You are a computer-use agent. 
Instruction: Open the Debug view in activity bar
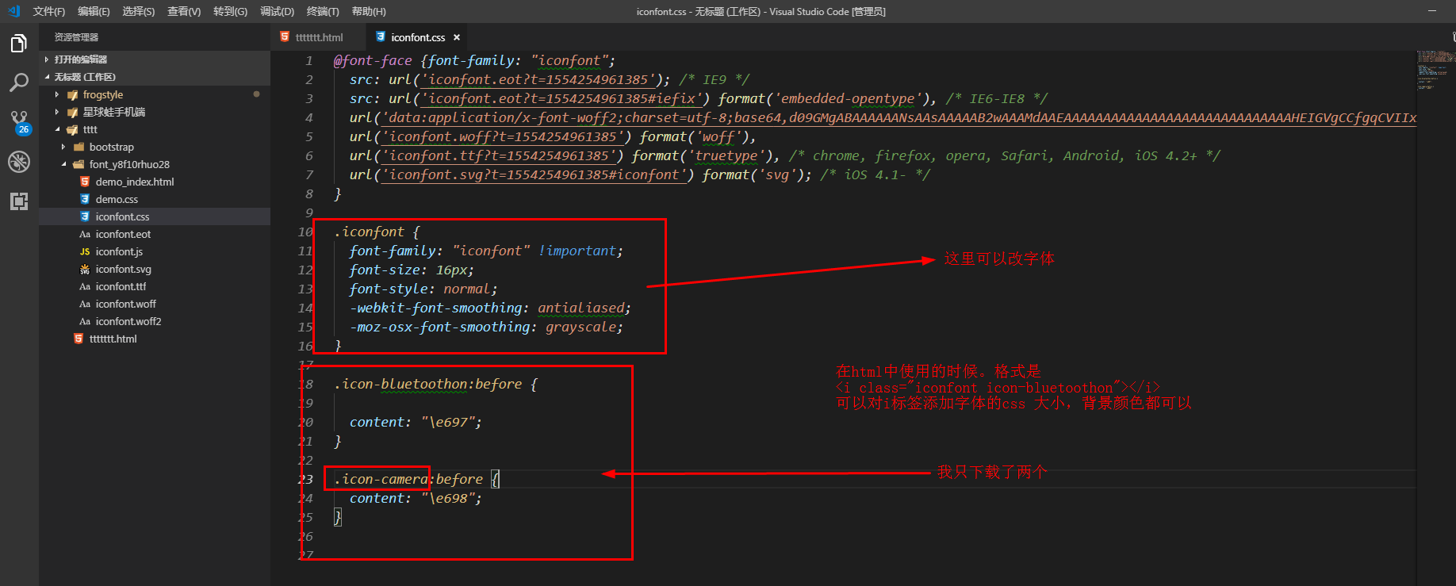[x=19, y=162]
